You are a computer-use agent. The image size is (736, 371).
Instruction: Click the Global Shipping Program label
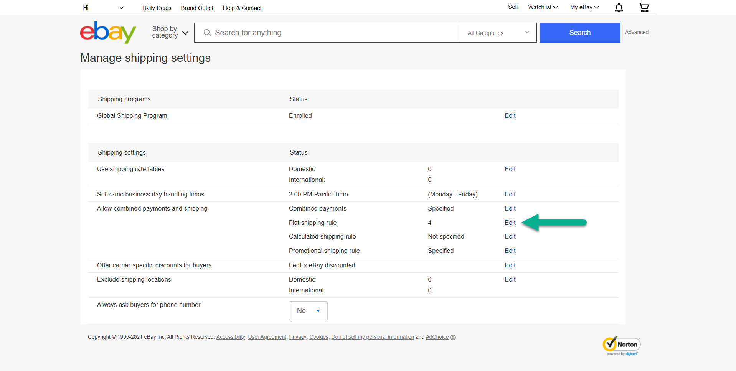[132, 115]
